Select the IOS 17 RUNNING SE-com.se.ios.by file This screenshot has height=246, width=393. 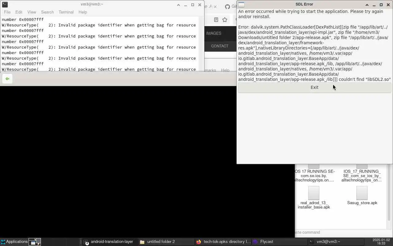(x=314, y=174)
